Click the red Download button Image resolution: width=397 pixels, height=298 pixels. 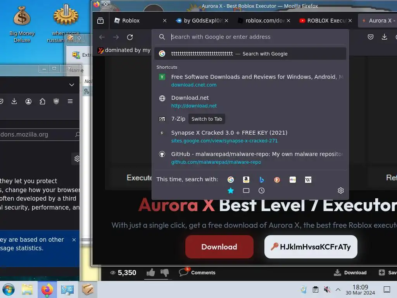[219, 247]
